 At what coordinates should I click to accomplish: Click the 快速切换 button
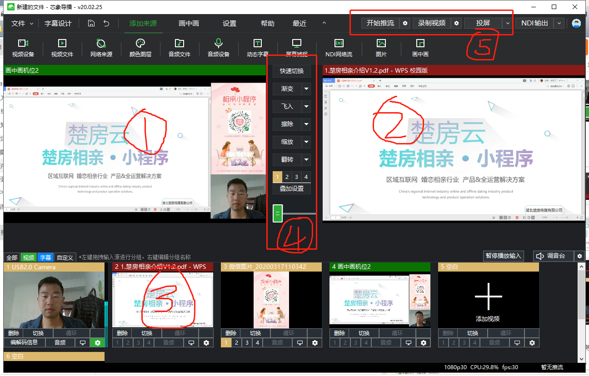click(292, 71)
